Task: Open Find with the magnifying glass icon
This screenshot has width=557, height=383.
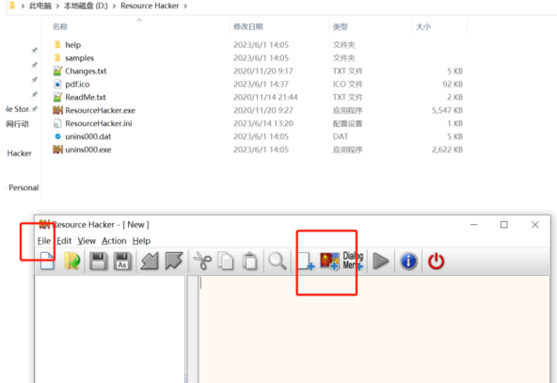Action: click(277, 262)
